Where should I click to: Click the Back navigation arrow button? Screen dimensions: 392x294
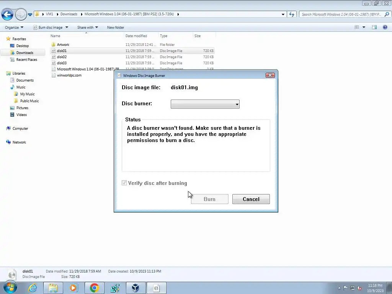pos(7,14)
